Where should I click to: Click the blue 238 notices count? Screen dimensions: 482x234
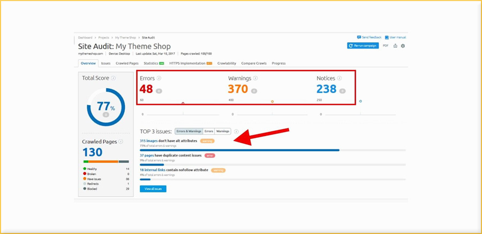[x=327, y=89]
